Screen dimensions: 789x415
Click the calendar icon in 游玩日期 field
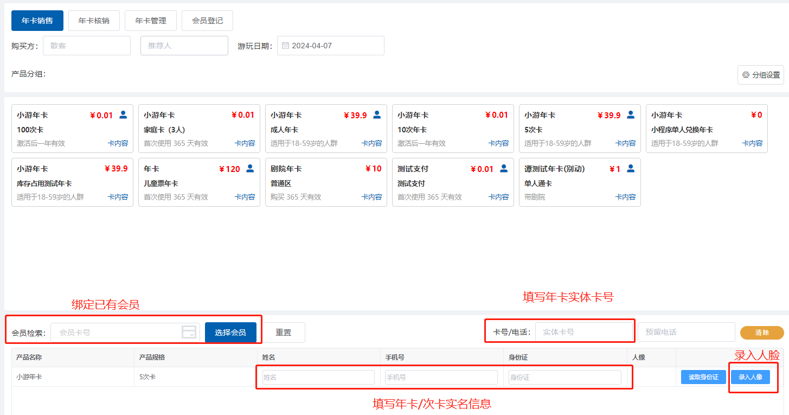285,46
